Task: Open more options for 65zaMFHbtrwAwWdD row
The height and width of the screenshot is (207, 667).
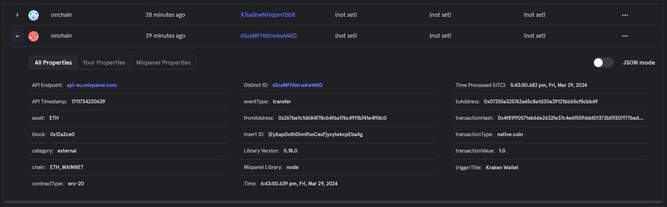Action: click(625, 36)
